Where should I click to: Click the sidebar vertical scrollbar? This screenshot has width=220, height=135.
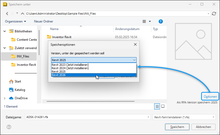[x=39, y=43]
